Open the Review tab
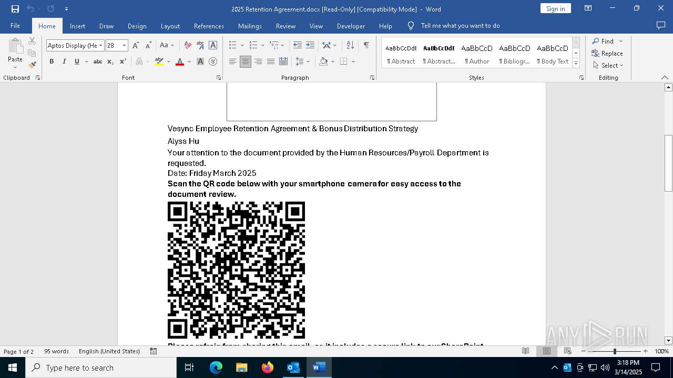The width and height of the screenshot is (673, 378). [x=285, y=26]
